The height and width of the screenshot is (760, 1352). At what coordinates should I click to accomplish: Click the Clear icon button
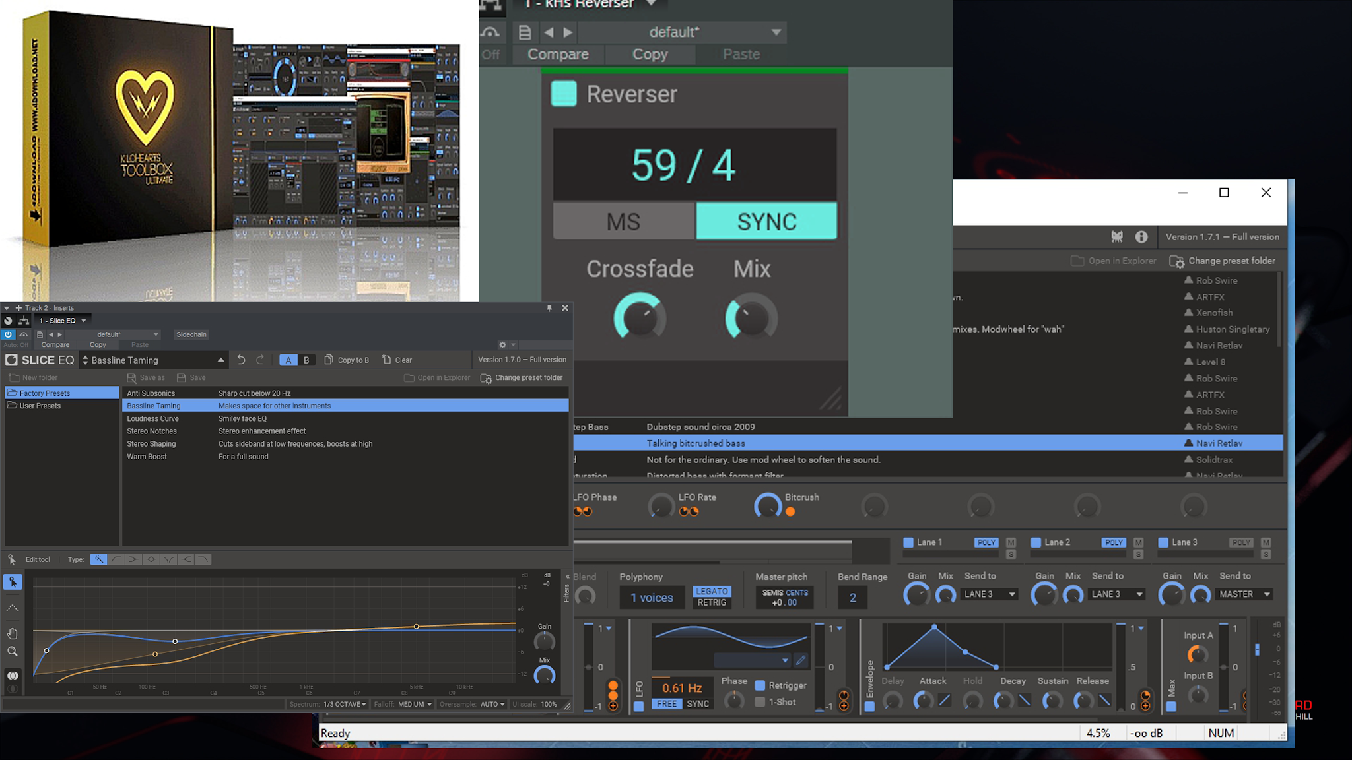coord(387,360)
